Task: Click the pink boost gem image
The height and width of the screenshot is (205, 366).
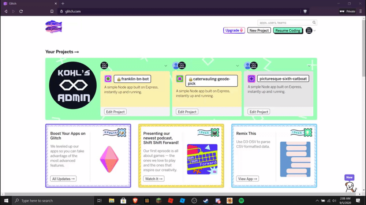Action: pyautogui.click(x=109, y=160)
